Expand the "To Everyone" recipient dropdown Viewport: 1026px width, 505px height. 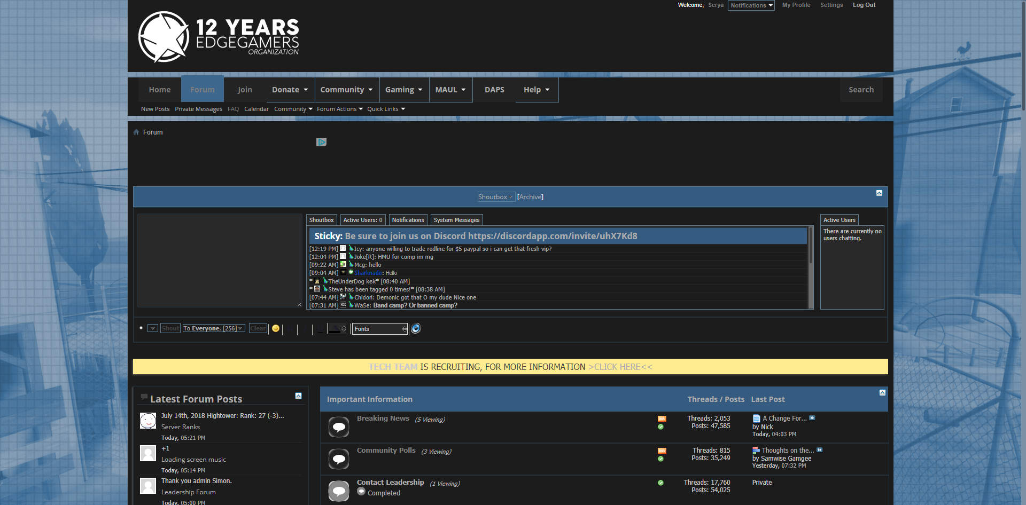click(x=214, y=328)
